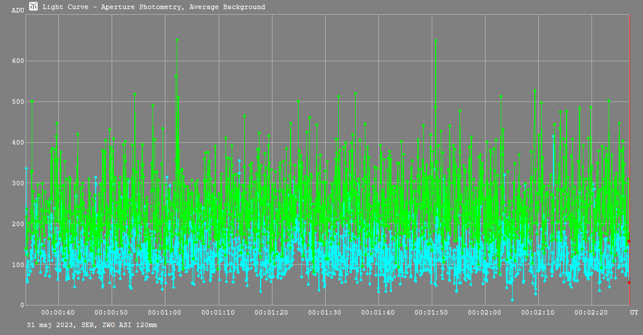Click the 100 ADU axis value
Viewport: 643px width, 335px height.
pos(18,265)
